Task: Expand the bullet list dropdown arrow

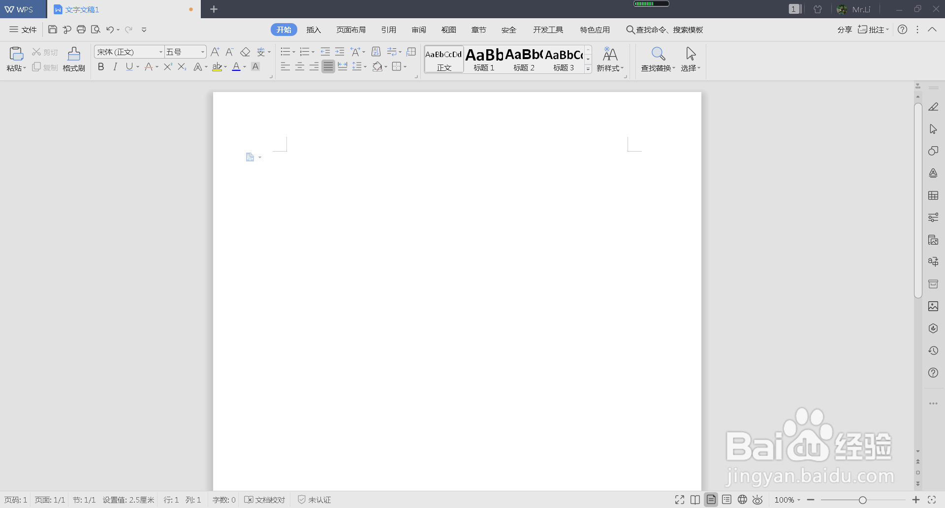Action: coord(294,52)
